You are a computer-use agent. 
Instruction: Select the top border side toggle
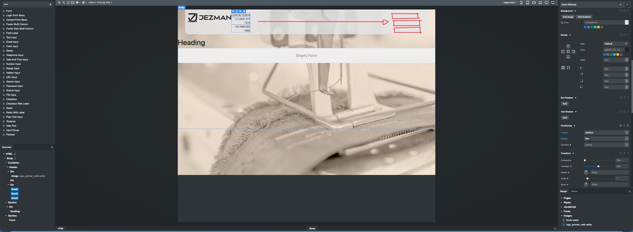568,46
